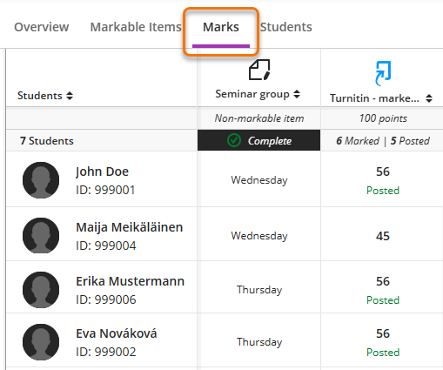Click the green Complete checkmark icon

pos(234,140)
